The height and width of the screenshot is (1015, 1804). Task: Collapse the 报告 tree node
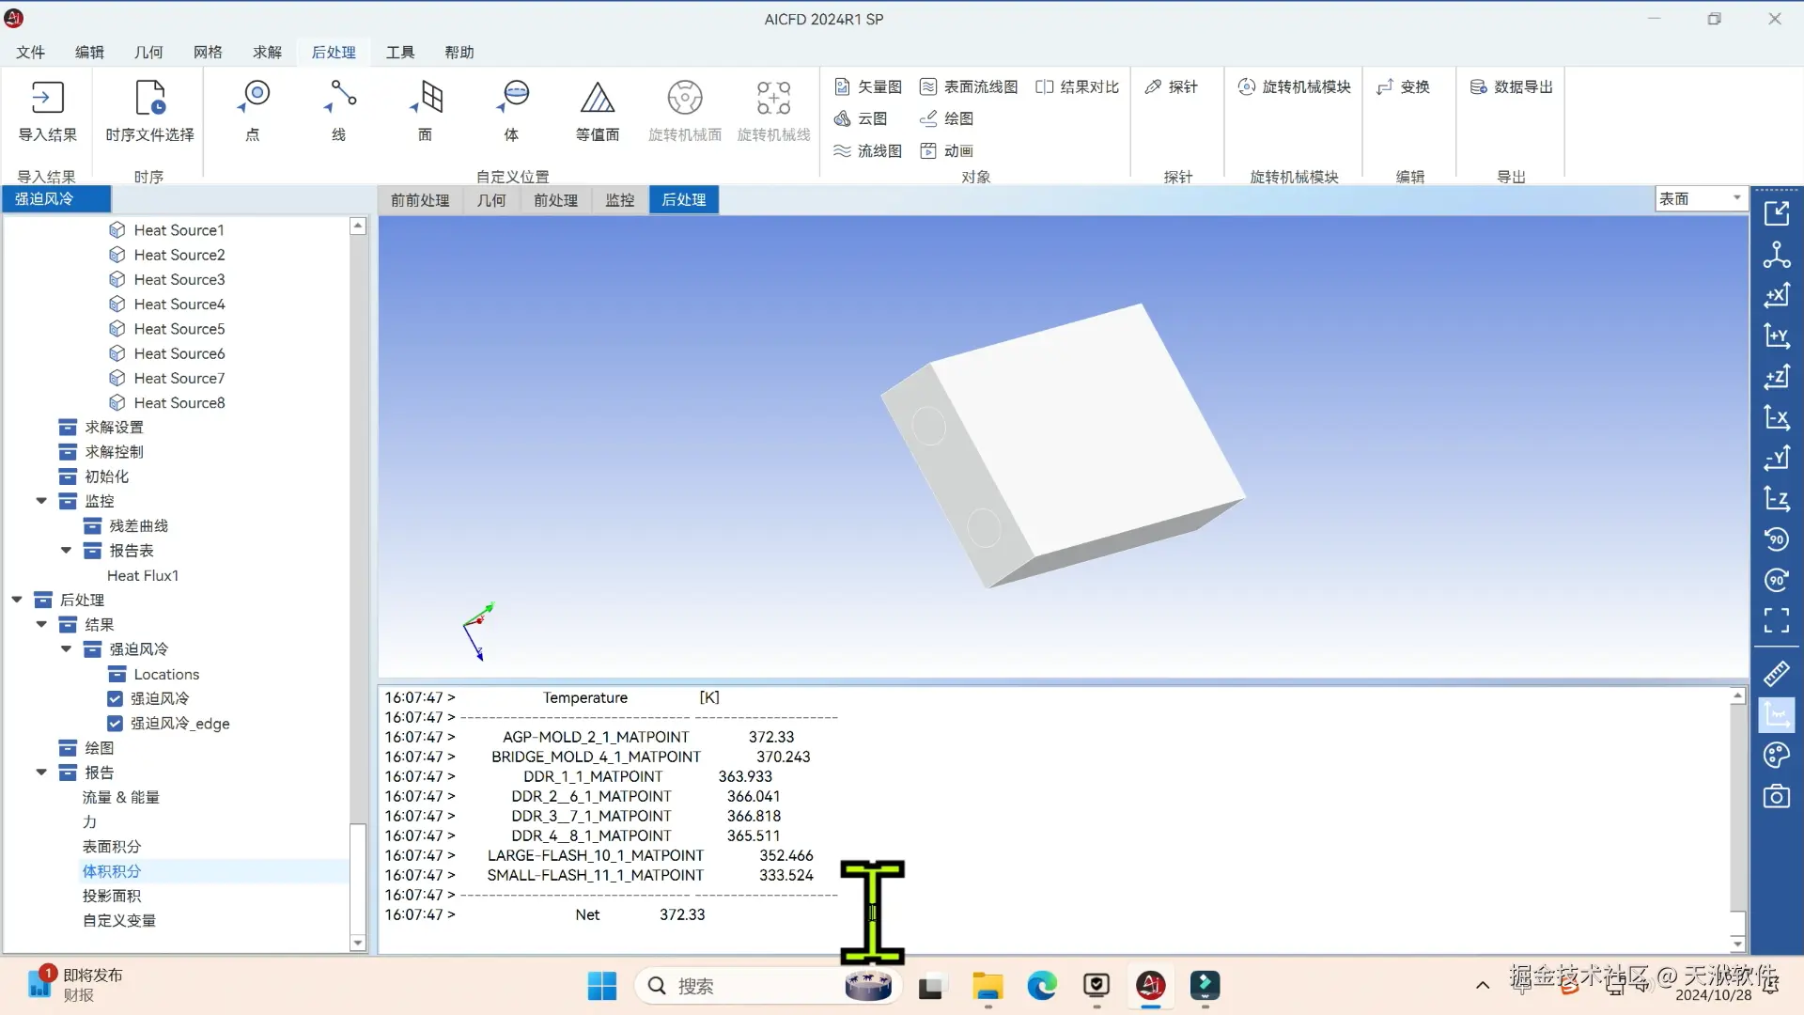pos(41,773)
